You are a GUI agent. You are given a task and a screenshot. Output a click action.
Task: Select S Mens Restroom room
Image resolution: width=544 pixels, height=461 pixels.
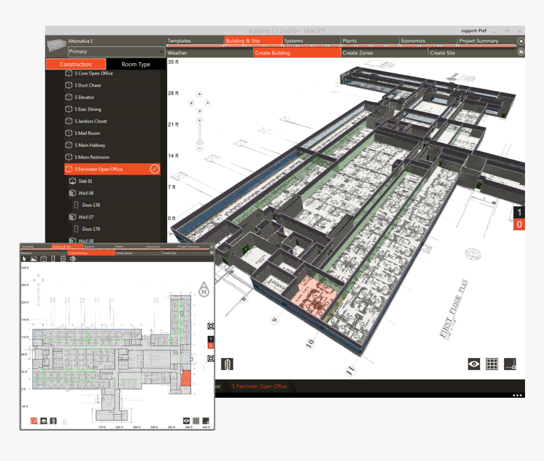[113, 157]
